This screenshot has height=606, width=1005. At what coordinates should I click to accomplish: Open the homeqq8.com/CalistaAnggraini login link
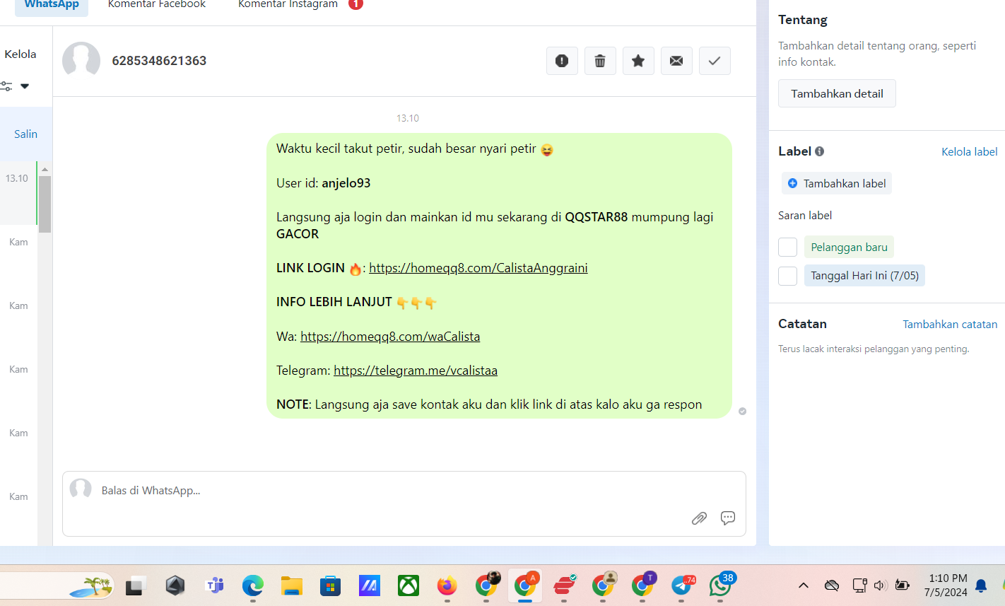(x=478, y=268)
